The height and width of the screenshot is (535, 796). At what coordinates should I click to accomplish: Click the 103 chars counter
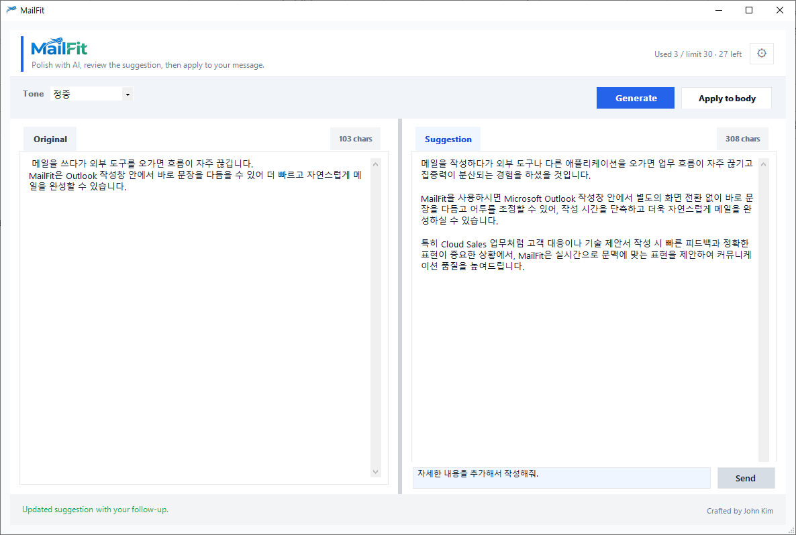(x=355, y=139)
